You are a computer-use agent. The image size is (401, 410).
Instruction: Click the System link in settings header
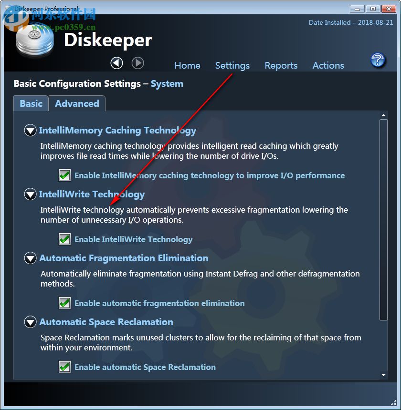(x=167, y=83)
